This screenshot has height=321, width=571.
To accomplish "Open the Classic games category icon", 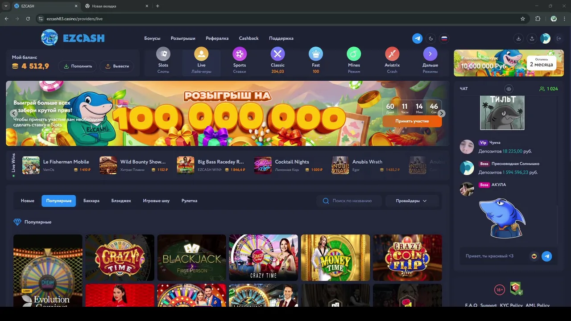I will (277, 54).
